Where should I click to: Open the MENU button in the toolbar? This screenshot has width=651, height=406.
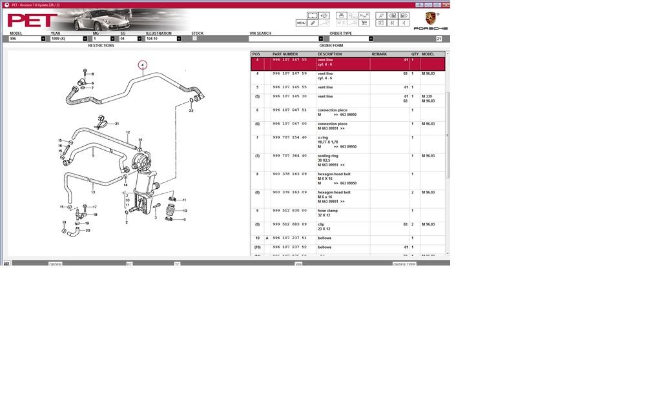(x=301, y=23)
